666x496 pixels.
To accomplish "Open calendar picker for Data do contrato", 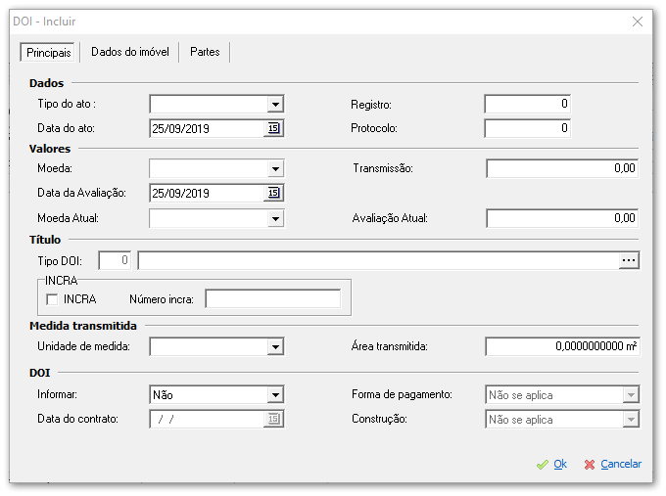I will click(273, 419).
